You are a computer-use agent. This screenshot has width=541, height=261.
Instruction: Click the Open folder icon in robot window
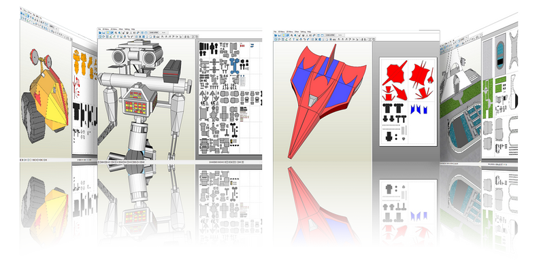[100, 33]
